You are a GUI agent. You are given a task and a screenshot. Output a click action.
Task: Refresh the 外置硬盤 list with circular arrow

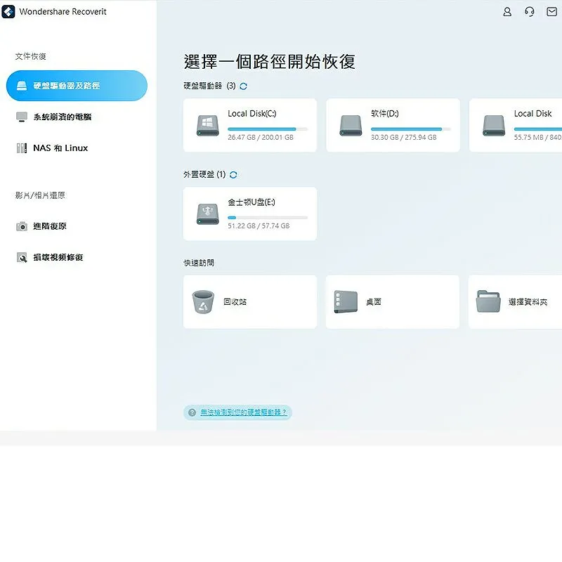point(233,174)
